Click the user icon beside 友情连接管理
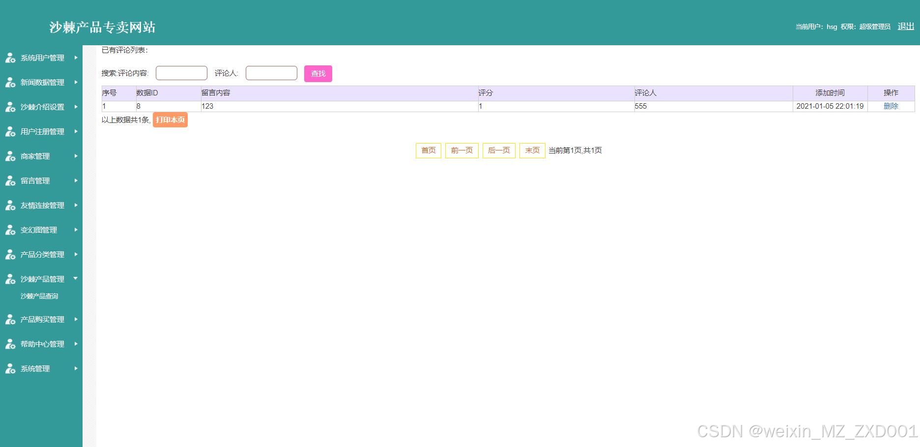The image size is (920, 447). pyautogui.click(x=10, y=206)
